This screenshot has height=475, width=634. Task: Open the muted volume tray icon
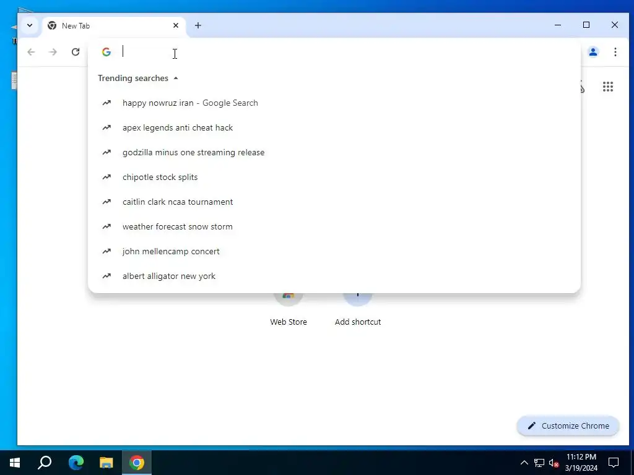[x=554, y=463]
